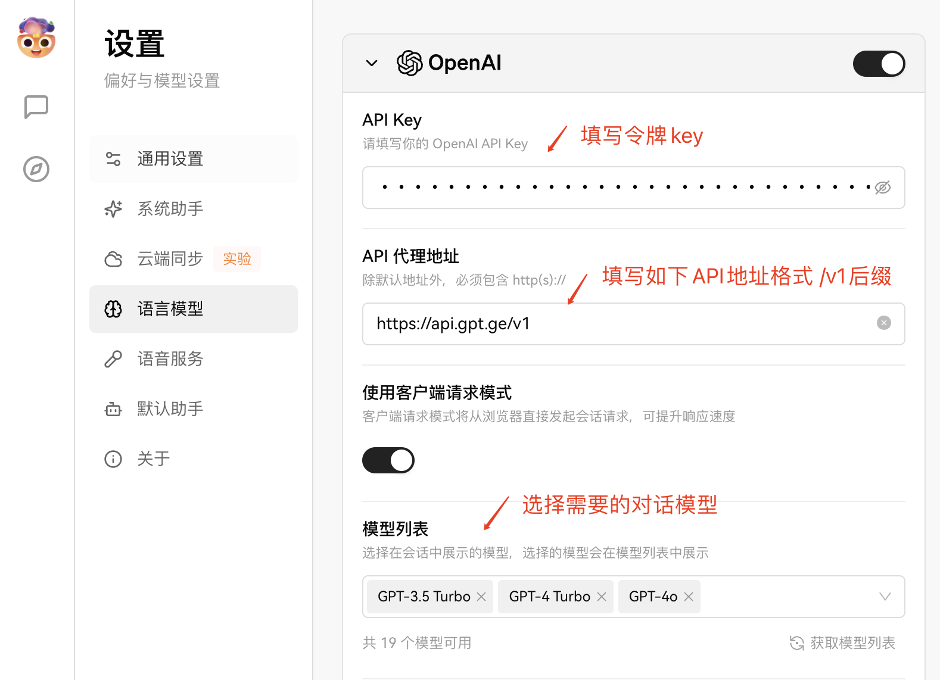
Task: Open the 默认助手 settings tab
Action: click(x=194, y=409)
